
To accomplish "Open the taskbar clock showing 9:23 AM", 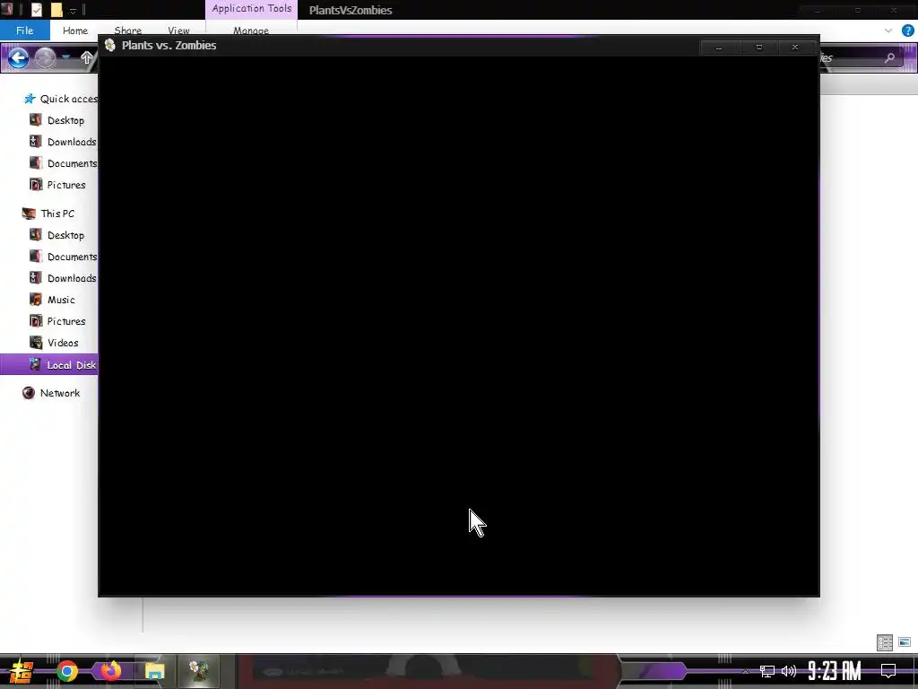I will click(x=835, y=671).
